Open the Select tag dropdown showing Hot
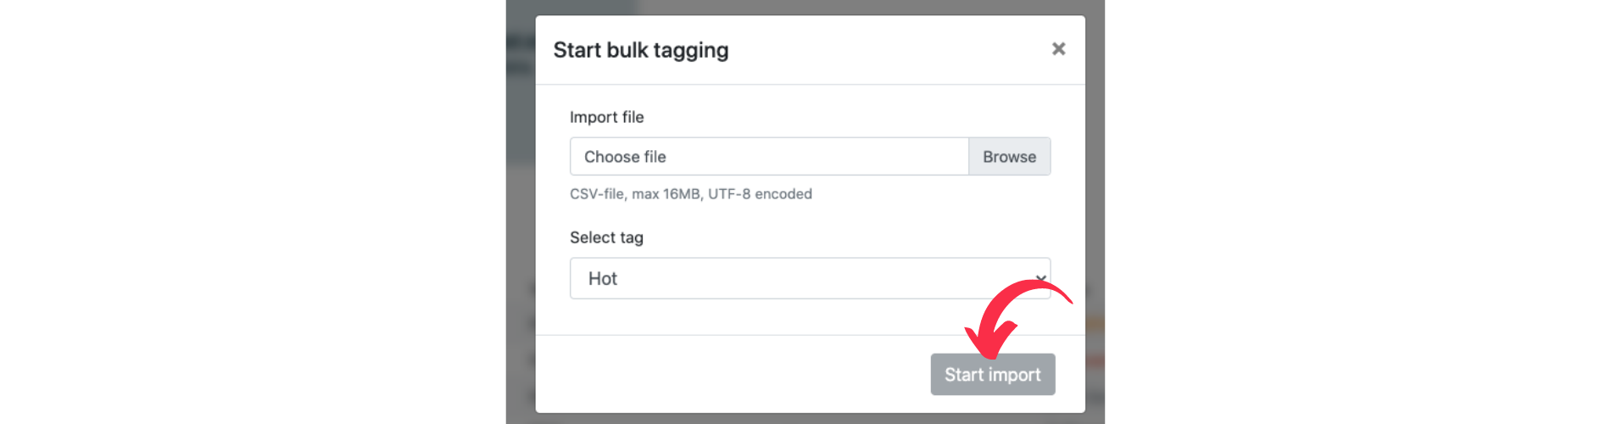1611x424 pixels. click(x=810, y=278)
